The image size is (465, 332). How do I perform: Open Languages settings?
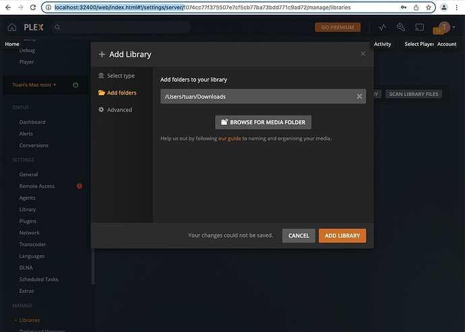(32, 256)
